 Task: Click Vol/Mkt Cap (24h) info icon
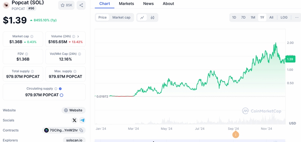(x=80, y=54)
